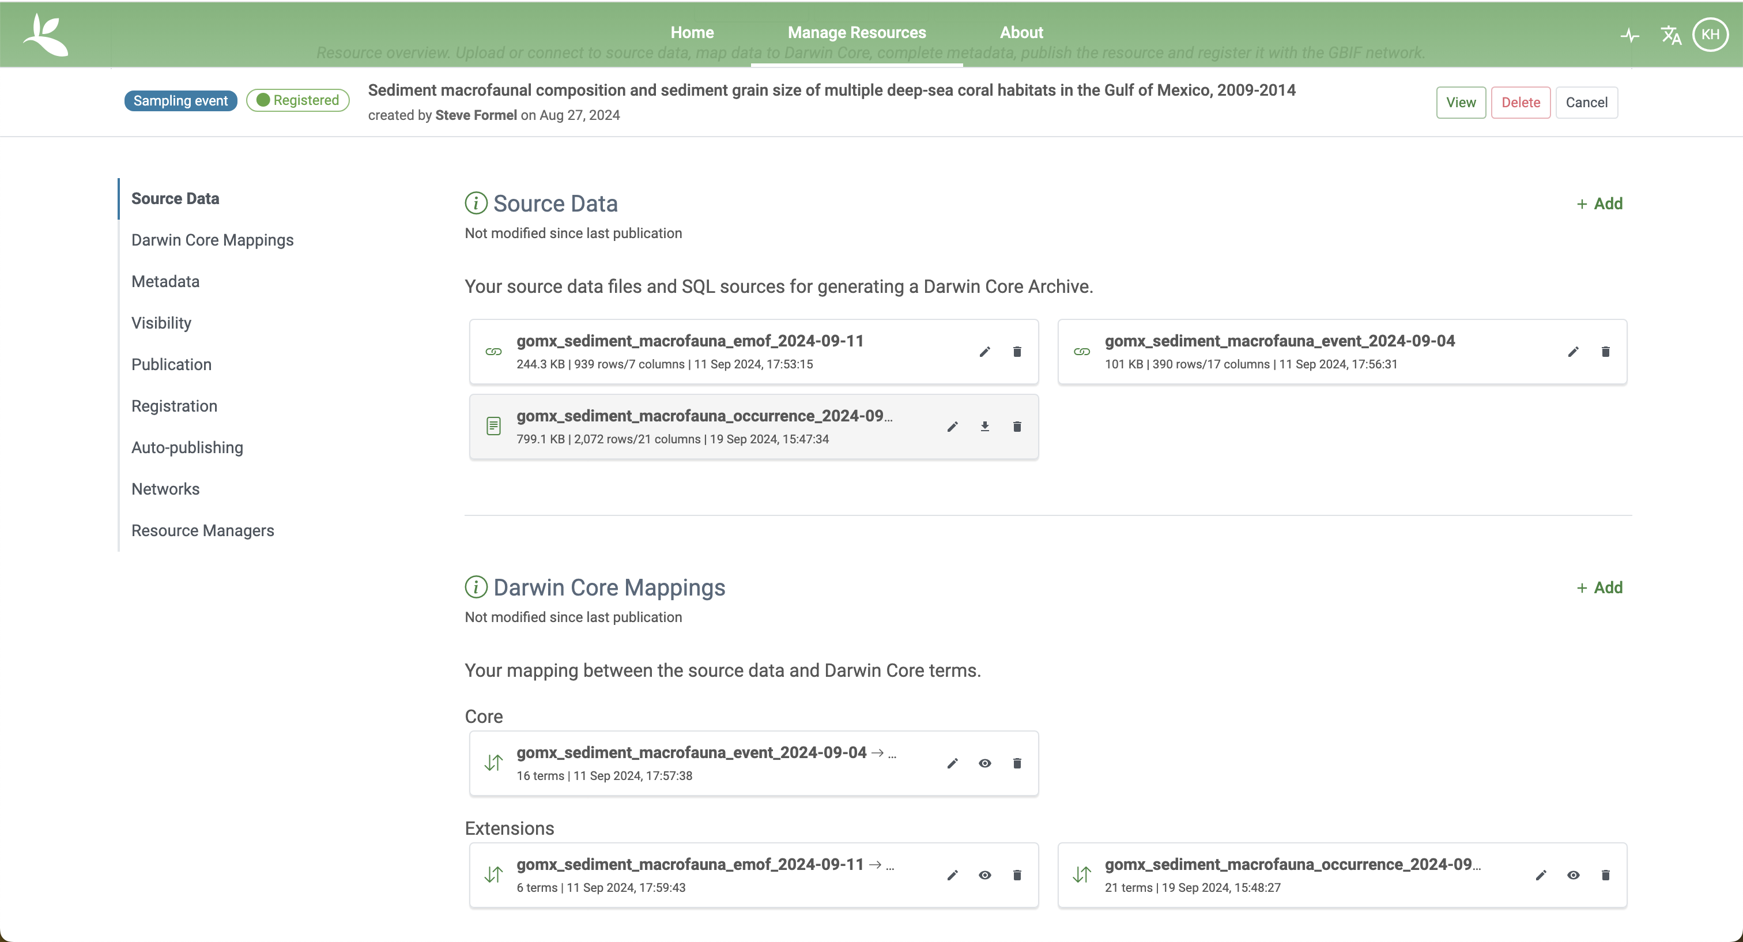Delete the occurrence extension mapping
The image size is (1743, 942).
1605,875
